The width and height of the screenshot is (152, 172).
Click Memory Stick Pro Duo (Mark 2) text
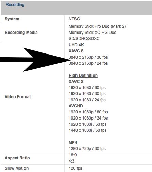[x=97, y=26]
